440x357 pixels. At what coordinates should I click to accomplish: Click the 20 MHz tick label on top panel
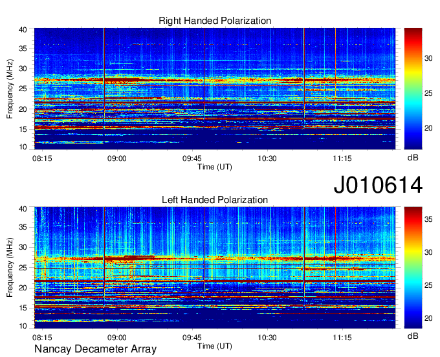pyautogui.click(x=23, y=109)
